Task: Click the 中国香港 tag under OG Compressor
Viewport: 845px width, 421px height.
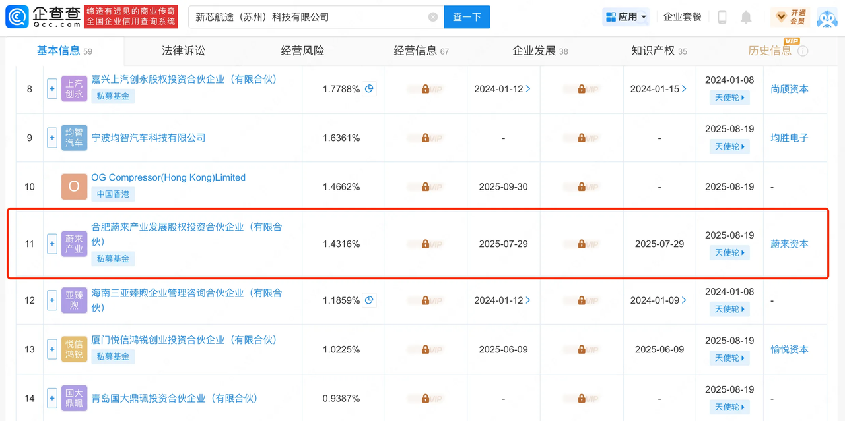Action: coord(113,194)
